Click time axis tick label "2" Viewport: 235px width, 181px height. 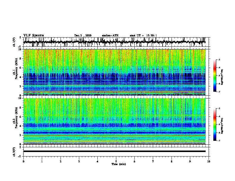61,161
